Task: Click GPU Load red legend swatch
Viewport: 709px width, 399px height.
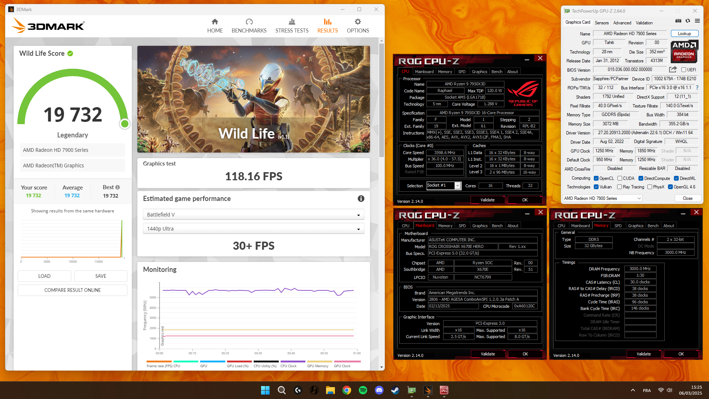Action: pyautogui.click(x=239, y=361)
